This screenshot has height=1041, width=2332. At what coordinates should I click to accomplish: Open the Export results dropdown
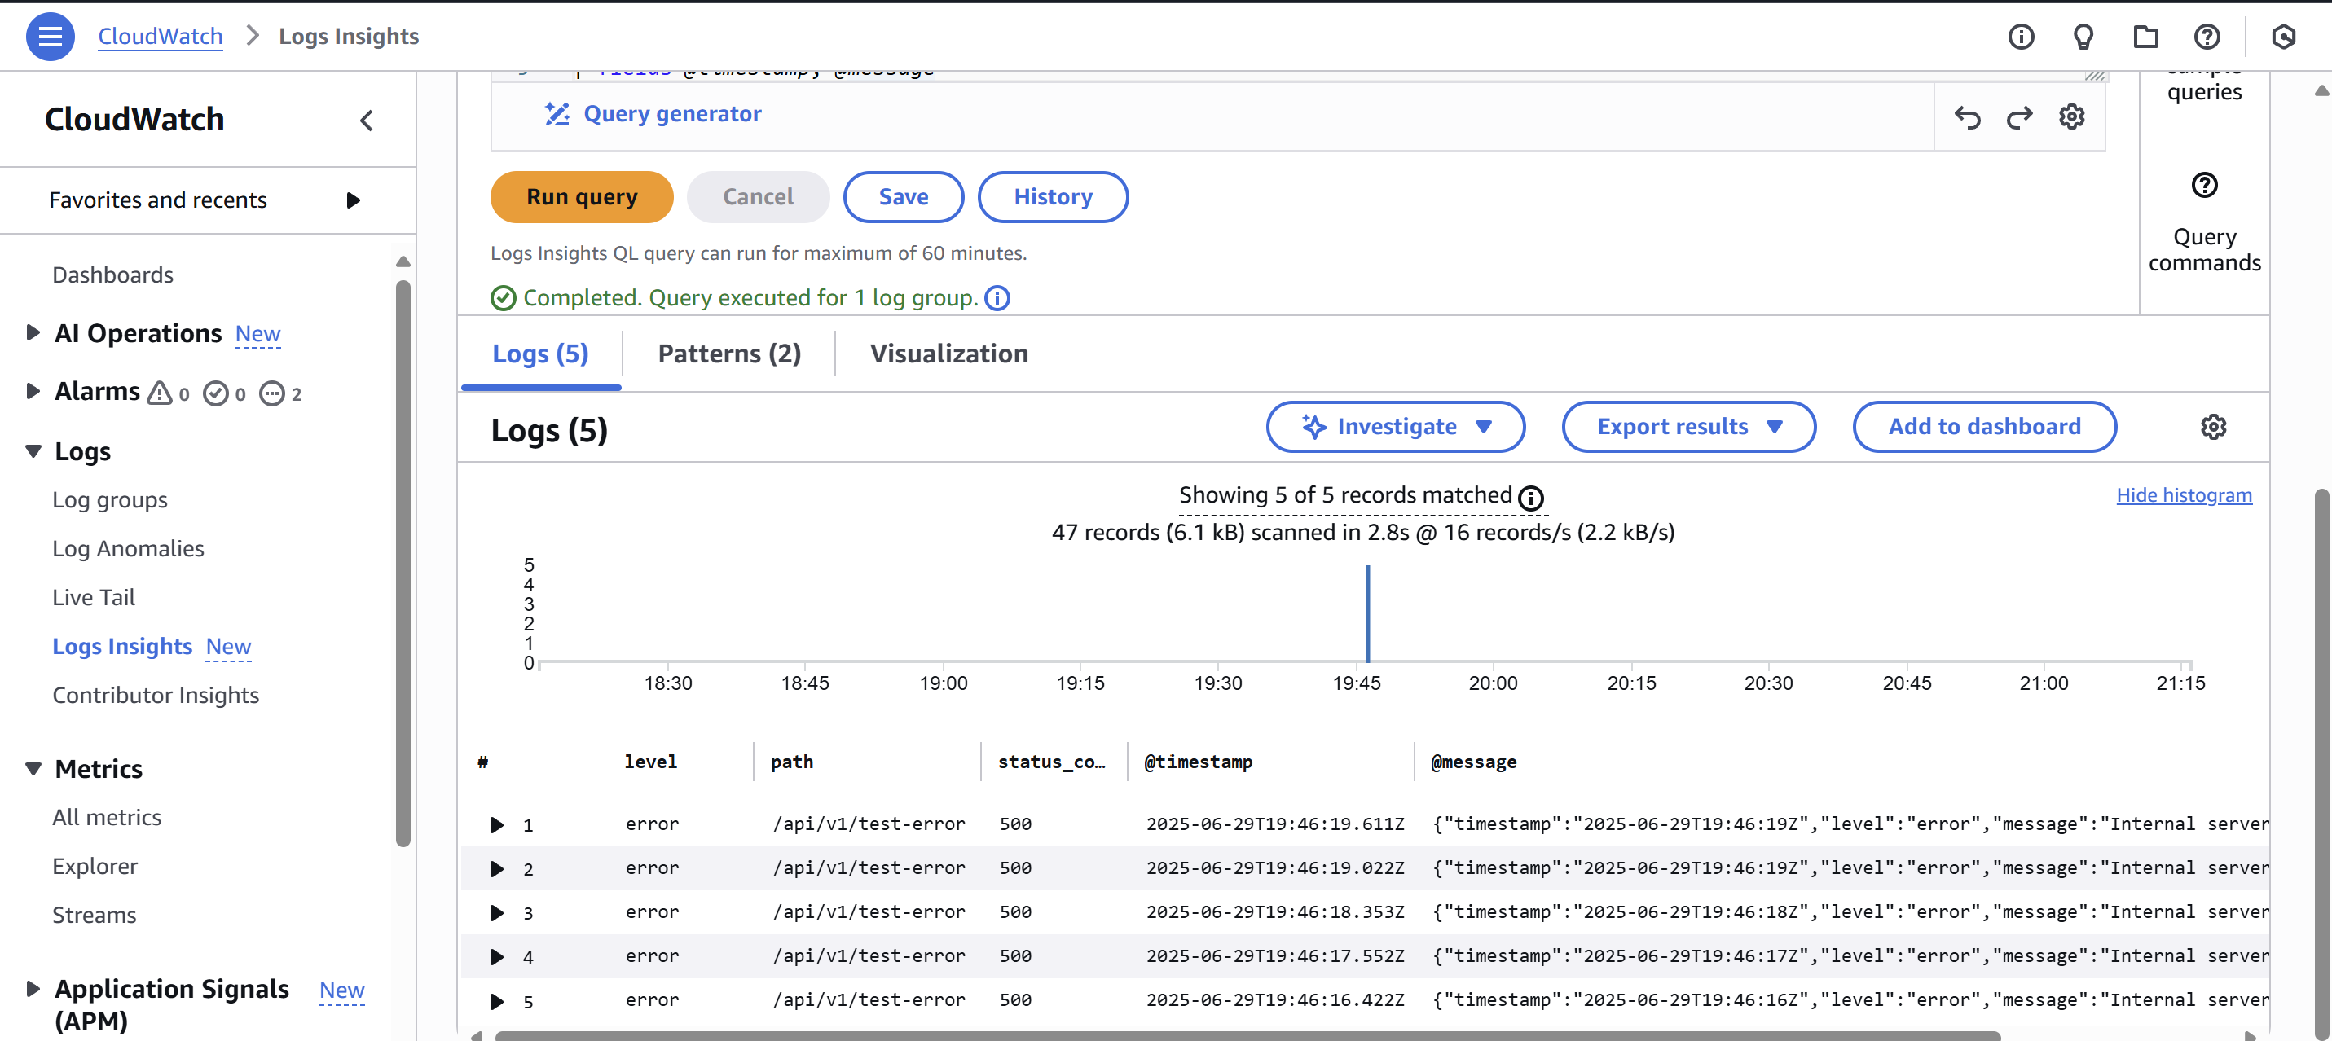[x=1688, y=426]
